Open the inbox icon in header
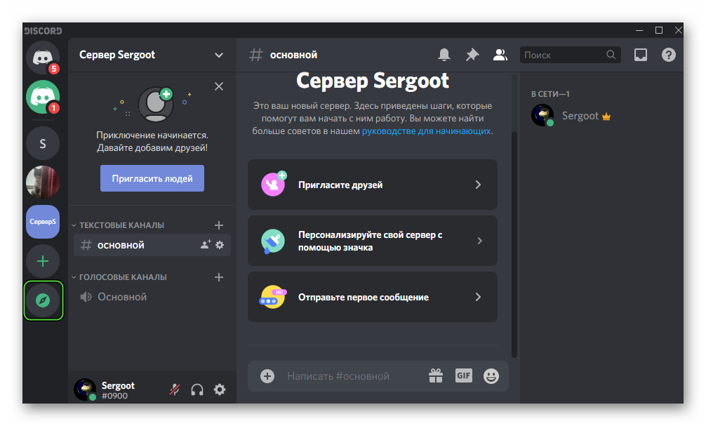706x426 pixels. [640, 55]
